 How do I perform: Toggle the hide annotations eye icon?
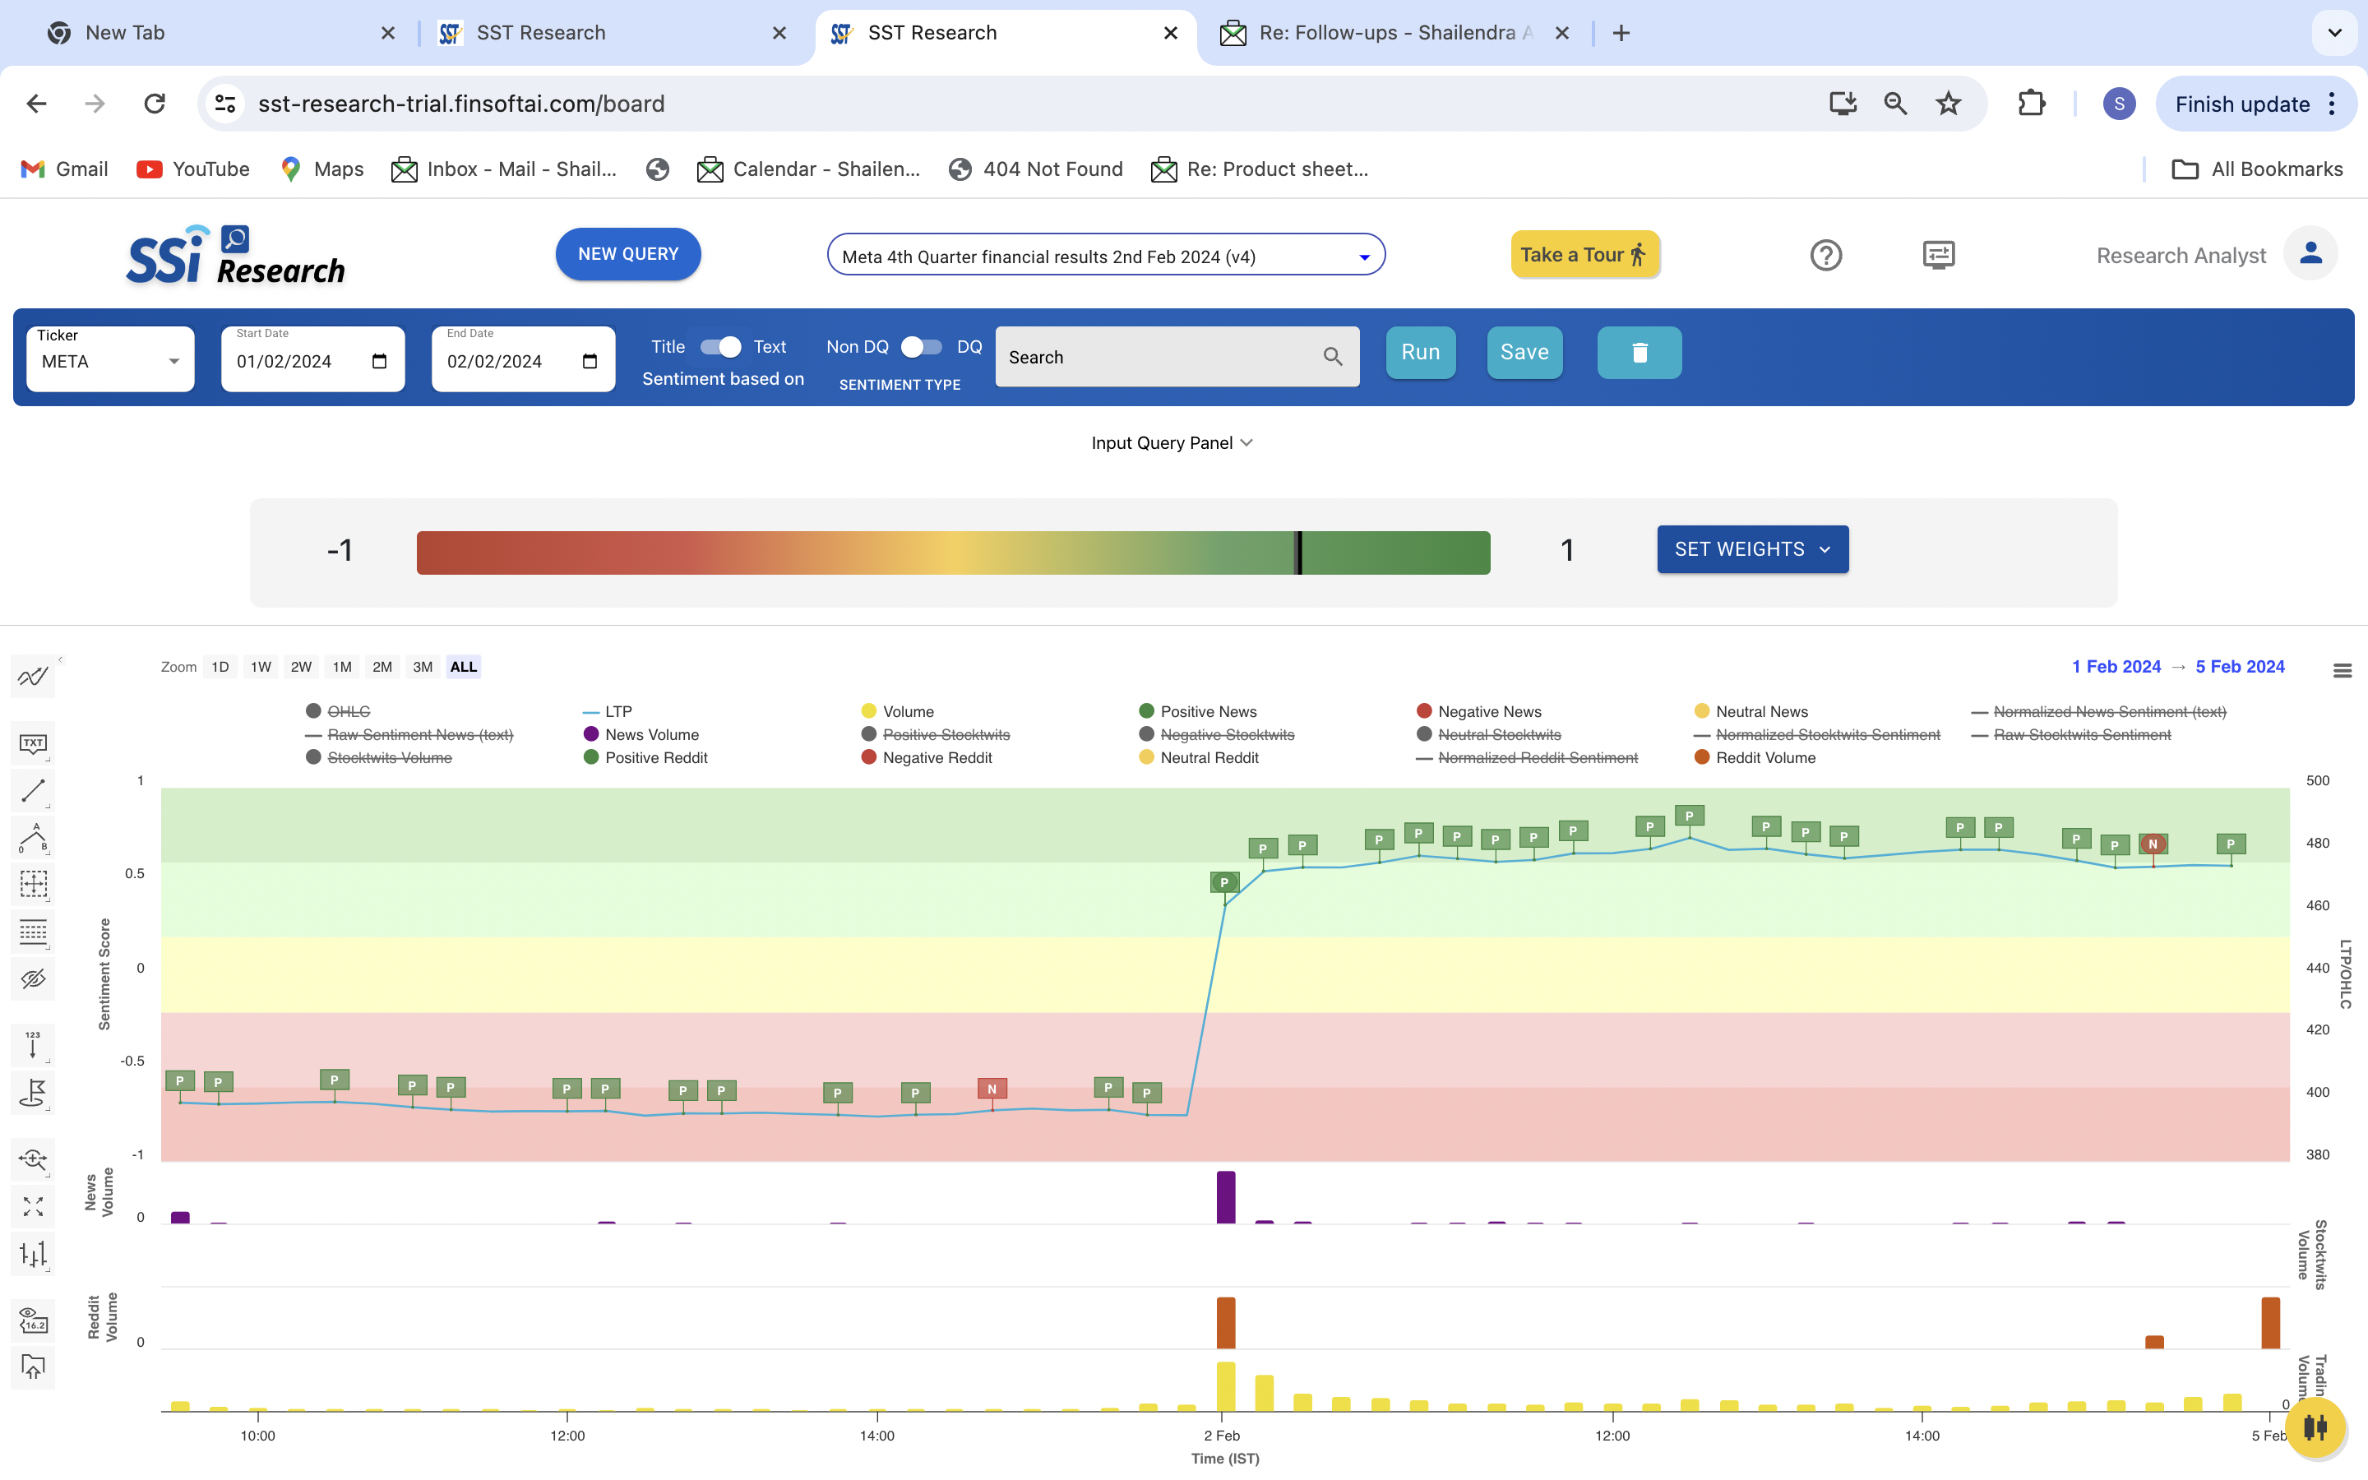pyautogui.click(x=33, y=978)
